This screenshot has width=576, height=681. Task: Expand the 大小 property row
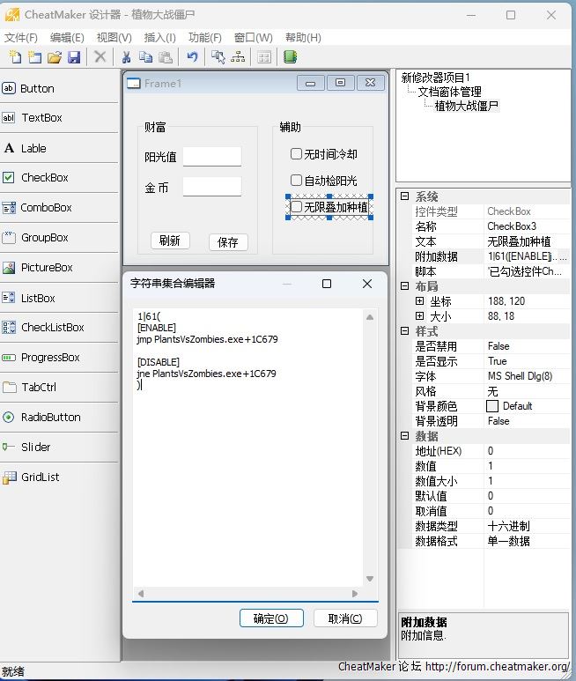420,316
